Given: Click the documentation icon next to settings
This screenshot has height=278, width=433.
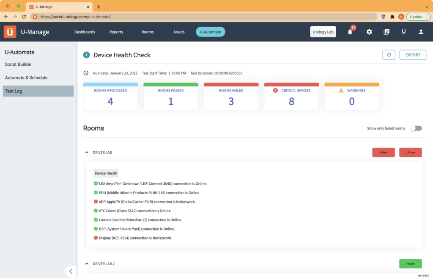Looking at the screenshot, I should click(386, 32).
